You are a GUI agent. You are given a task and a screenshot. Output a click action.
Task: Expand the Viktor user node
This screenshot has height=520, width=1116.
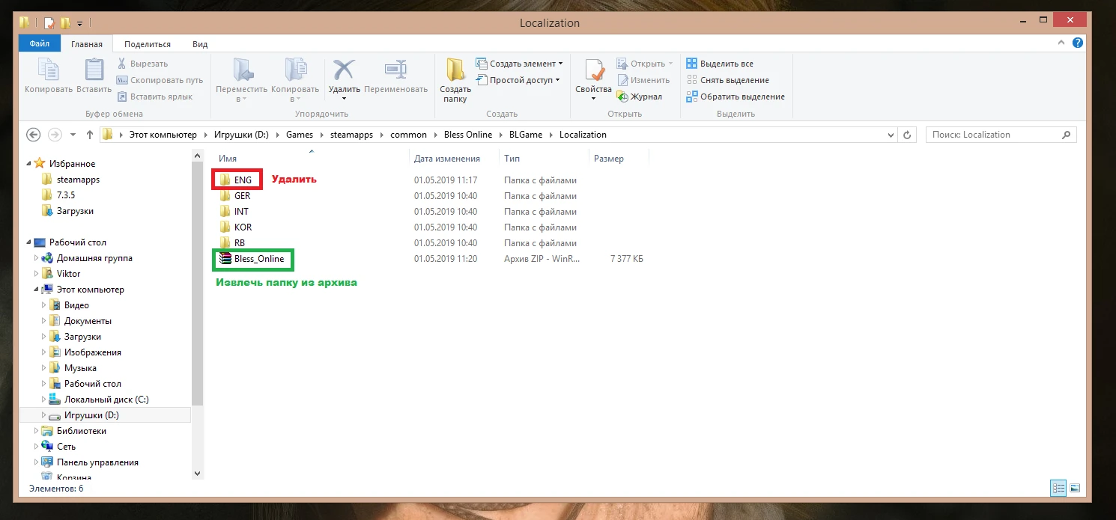click(x=37, y=274)
